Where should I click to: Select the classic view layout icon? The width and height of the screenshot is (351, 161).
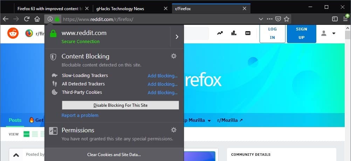click(35, 134)
